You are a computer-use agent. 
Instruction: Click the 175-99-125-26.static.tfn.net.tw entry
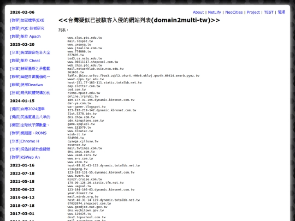coord(96,183)
